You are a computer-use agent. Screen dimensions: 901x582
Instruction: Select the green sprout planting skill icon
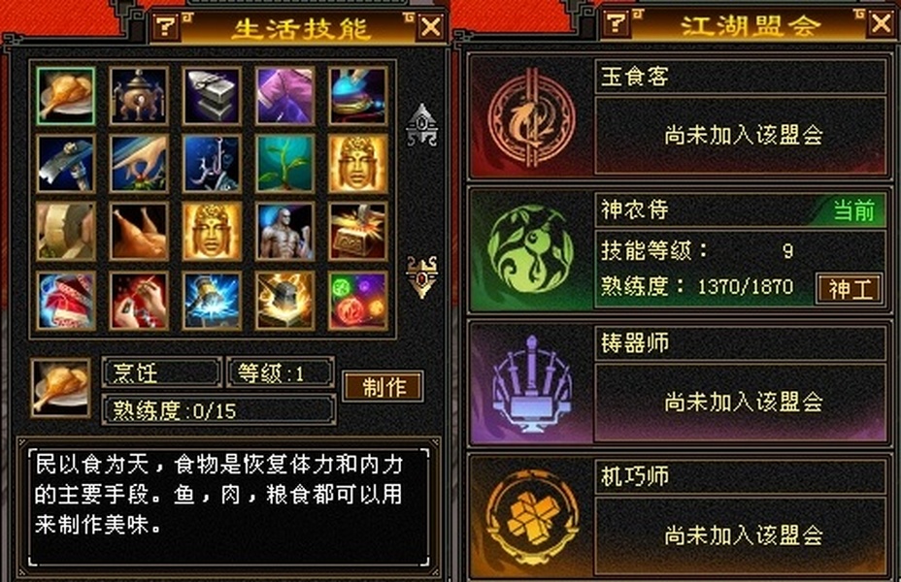click(x=285, y=164)
